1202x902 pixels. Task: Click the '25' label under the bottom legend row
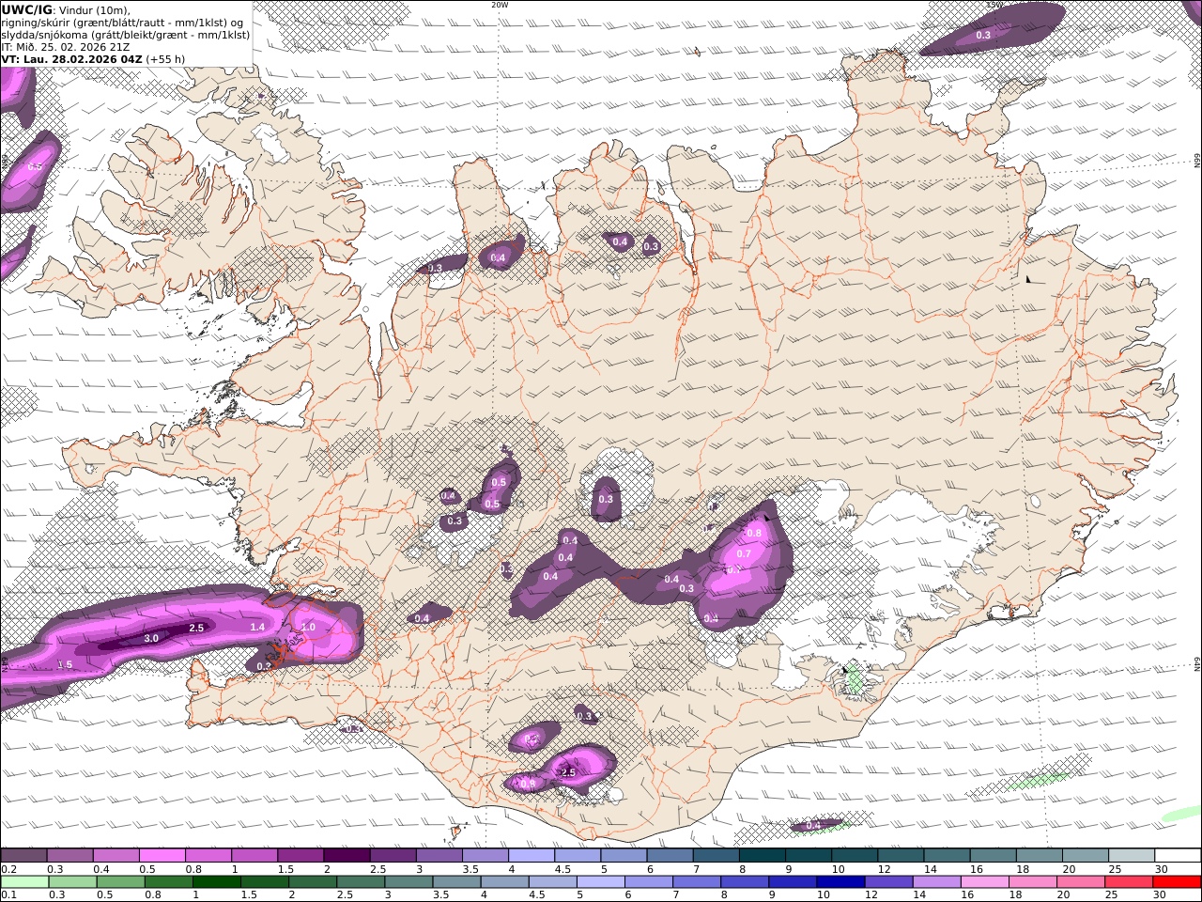(1113, 895)
